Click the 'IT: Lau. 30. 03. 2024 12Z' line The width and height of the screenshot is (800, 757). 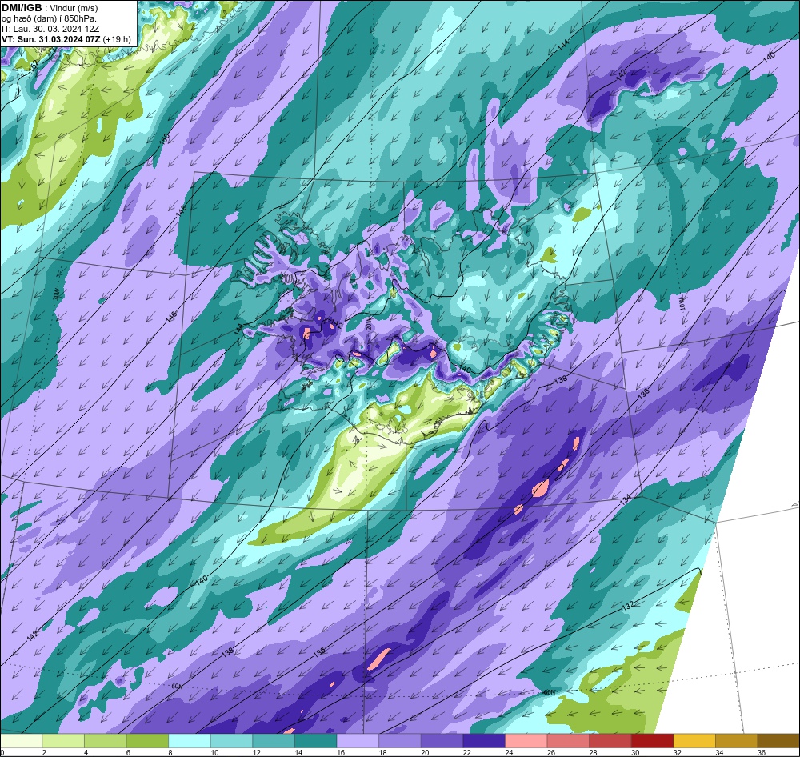(x=50, y=29)
